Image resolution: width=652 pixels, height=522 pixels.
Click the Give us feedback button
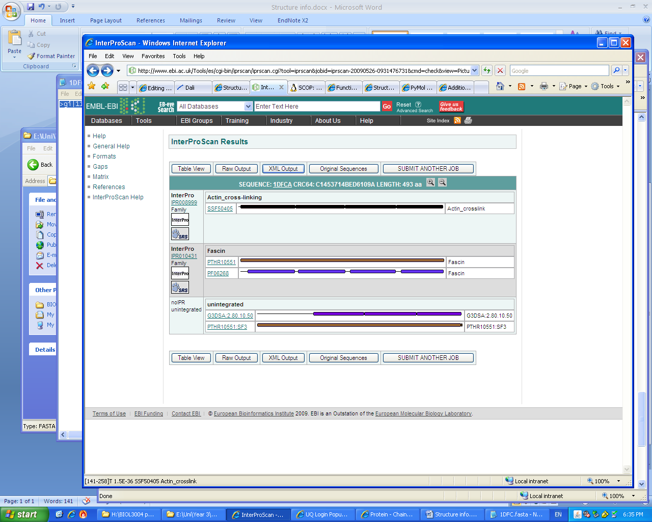pyautogui.click(x=451, y=106)
